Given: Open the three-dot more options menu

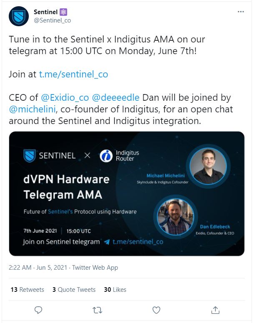Looking at the screenshot, I should (x=241, y=12).
